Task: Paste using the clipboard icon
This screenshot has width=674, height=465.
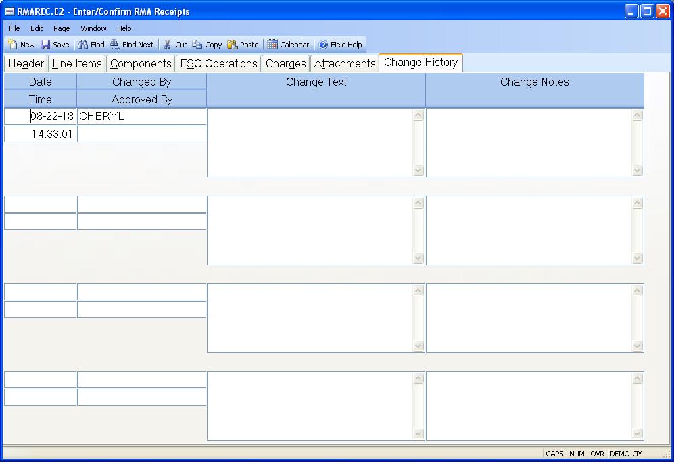Action: pos(233,45)
